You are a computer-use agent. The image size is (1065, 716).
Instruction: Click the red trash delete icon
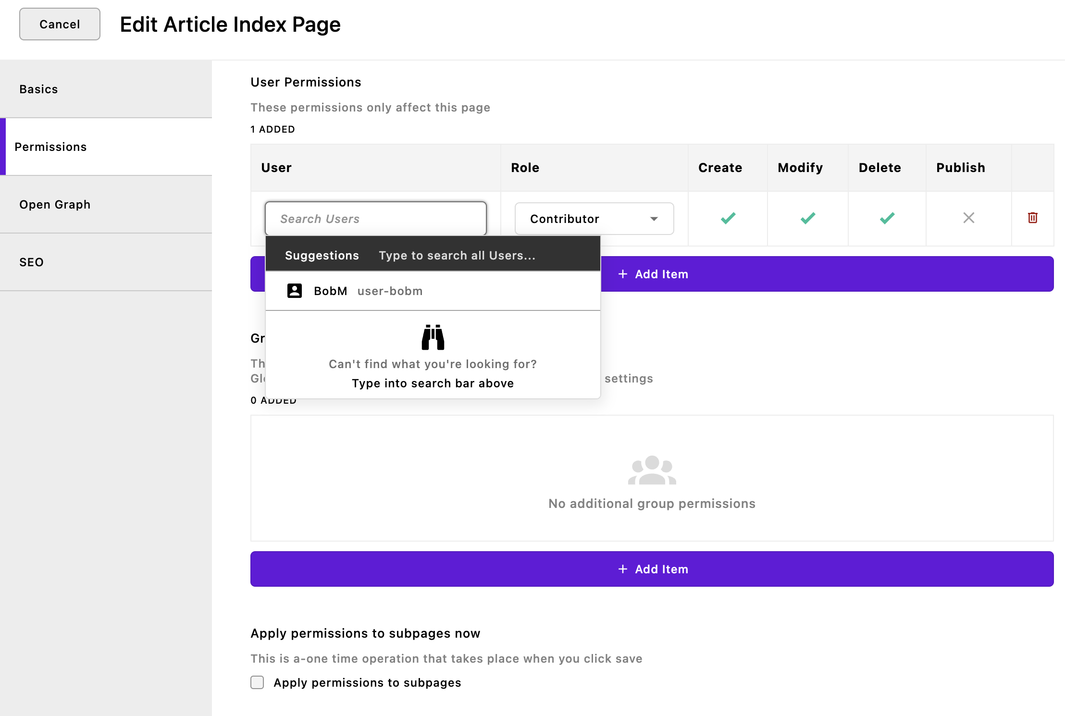click(x=1032, y=218)
